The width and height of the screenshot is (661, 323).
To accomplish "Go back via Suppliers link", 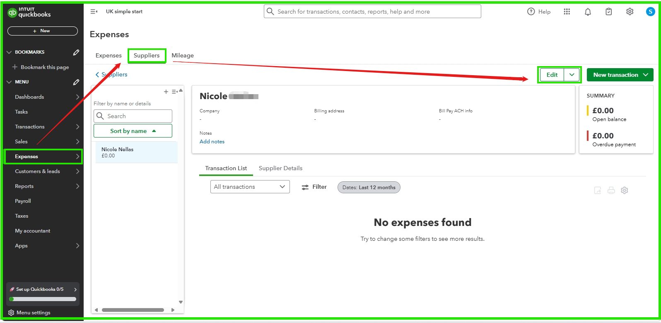I will pyautogui.click(x=111, y=74).
